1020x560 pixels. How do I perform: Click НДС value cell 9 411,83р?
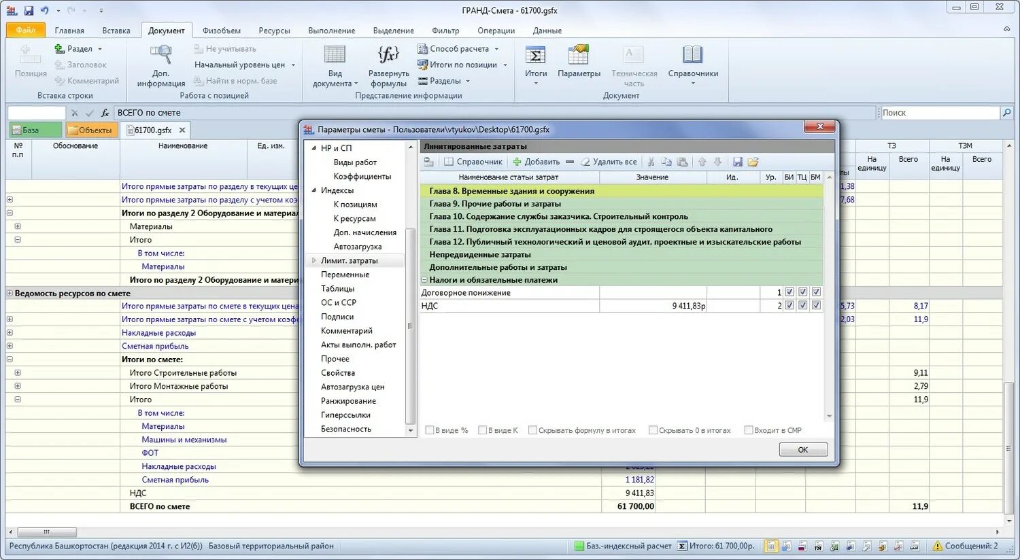[x=652, y=306]
